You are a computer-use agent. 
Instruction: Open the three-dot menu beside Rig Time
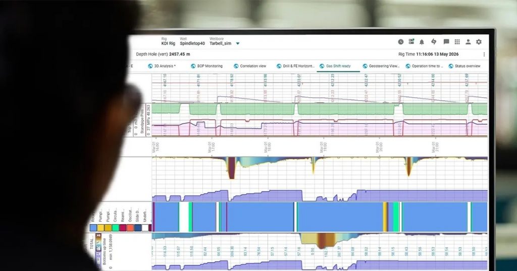pos(484,54)
